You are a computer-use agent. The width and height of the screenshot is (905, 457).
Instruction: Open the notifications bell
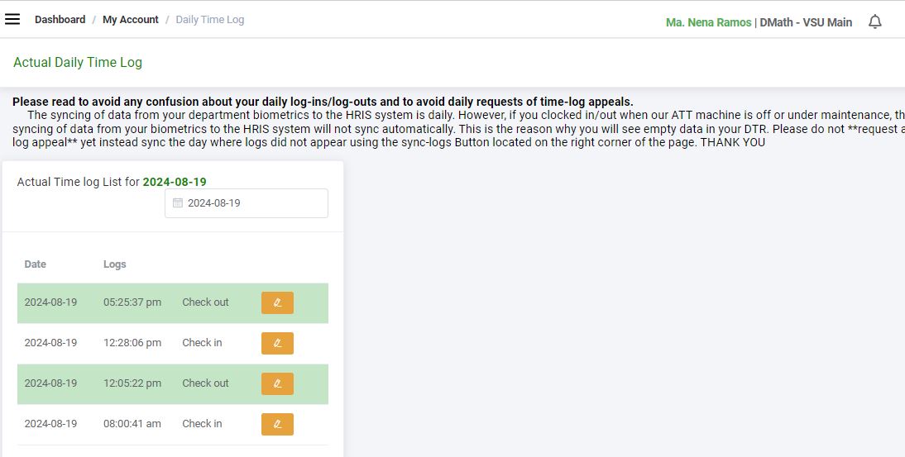point(874,22)
